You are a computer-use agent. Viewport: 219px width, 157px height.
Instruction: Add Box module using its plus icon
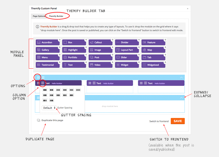click(x=86, y=40)
